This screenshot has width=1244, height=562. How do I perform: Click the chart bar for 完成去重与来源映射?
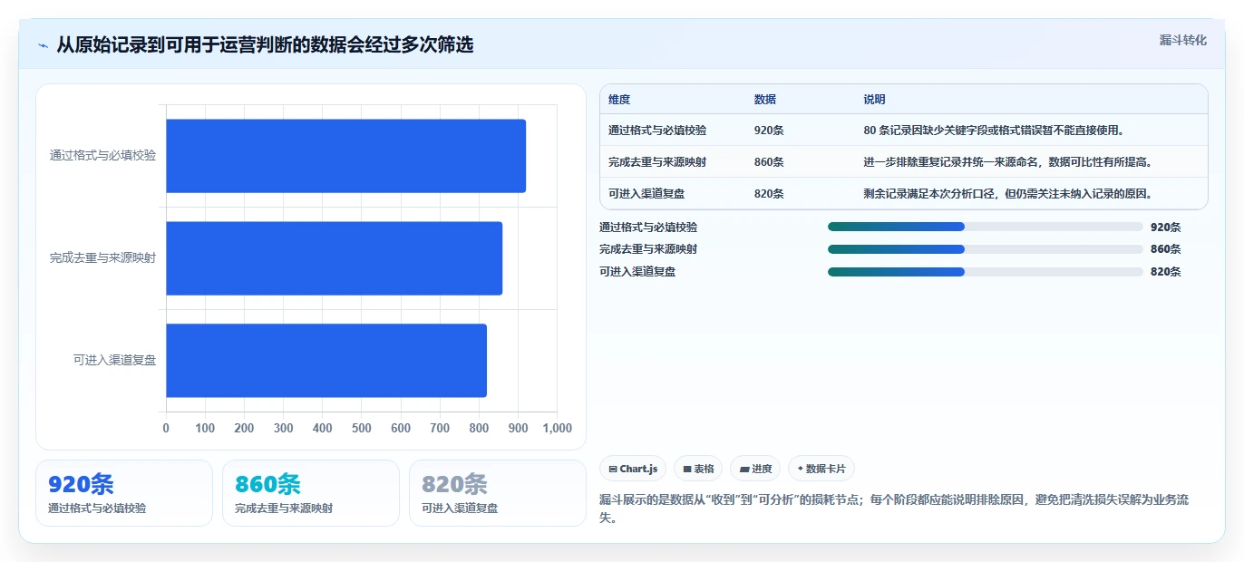tap(334, 258)
